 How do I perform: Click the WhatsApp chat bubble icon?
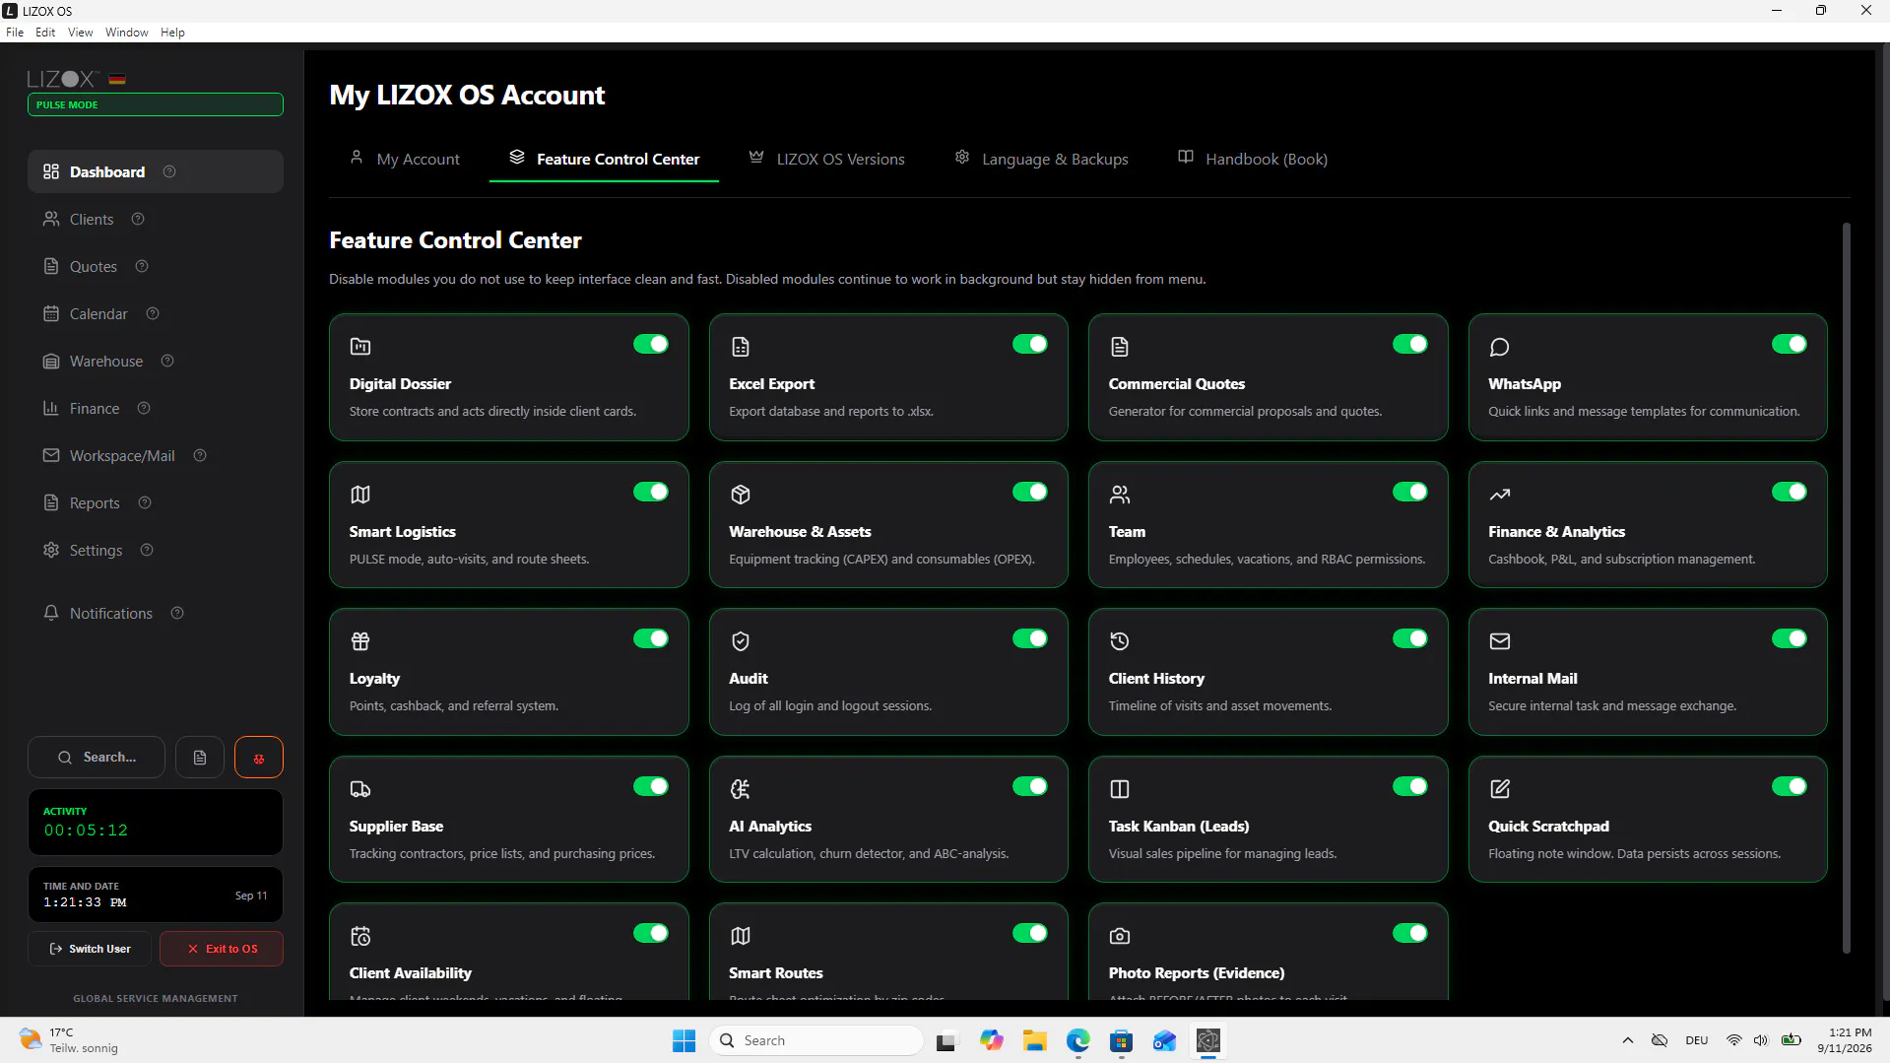click(x=1500, y=347)
